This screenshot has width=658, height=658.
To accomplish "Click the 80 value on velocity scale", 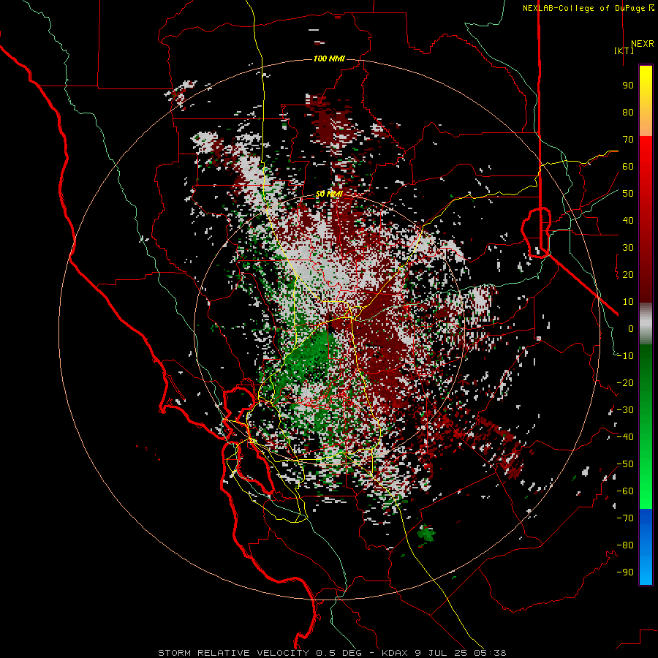I will point(628,113).
